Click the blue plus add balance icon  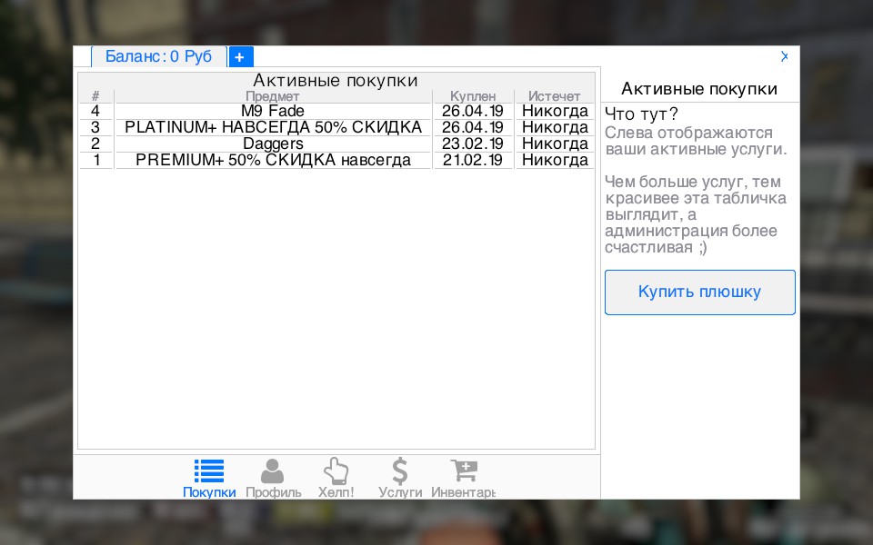[x=240, y=56]
